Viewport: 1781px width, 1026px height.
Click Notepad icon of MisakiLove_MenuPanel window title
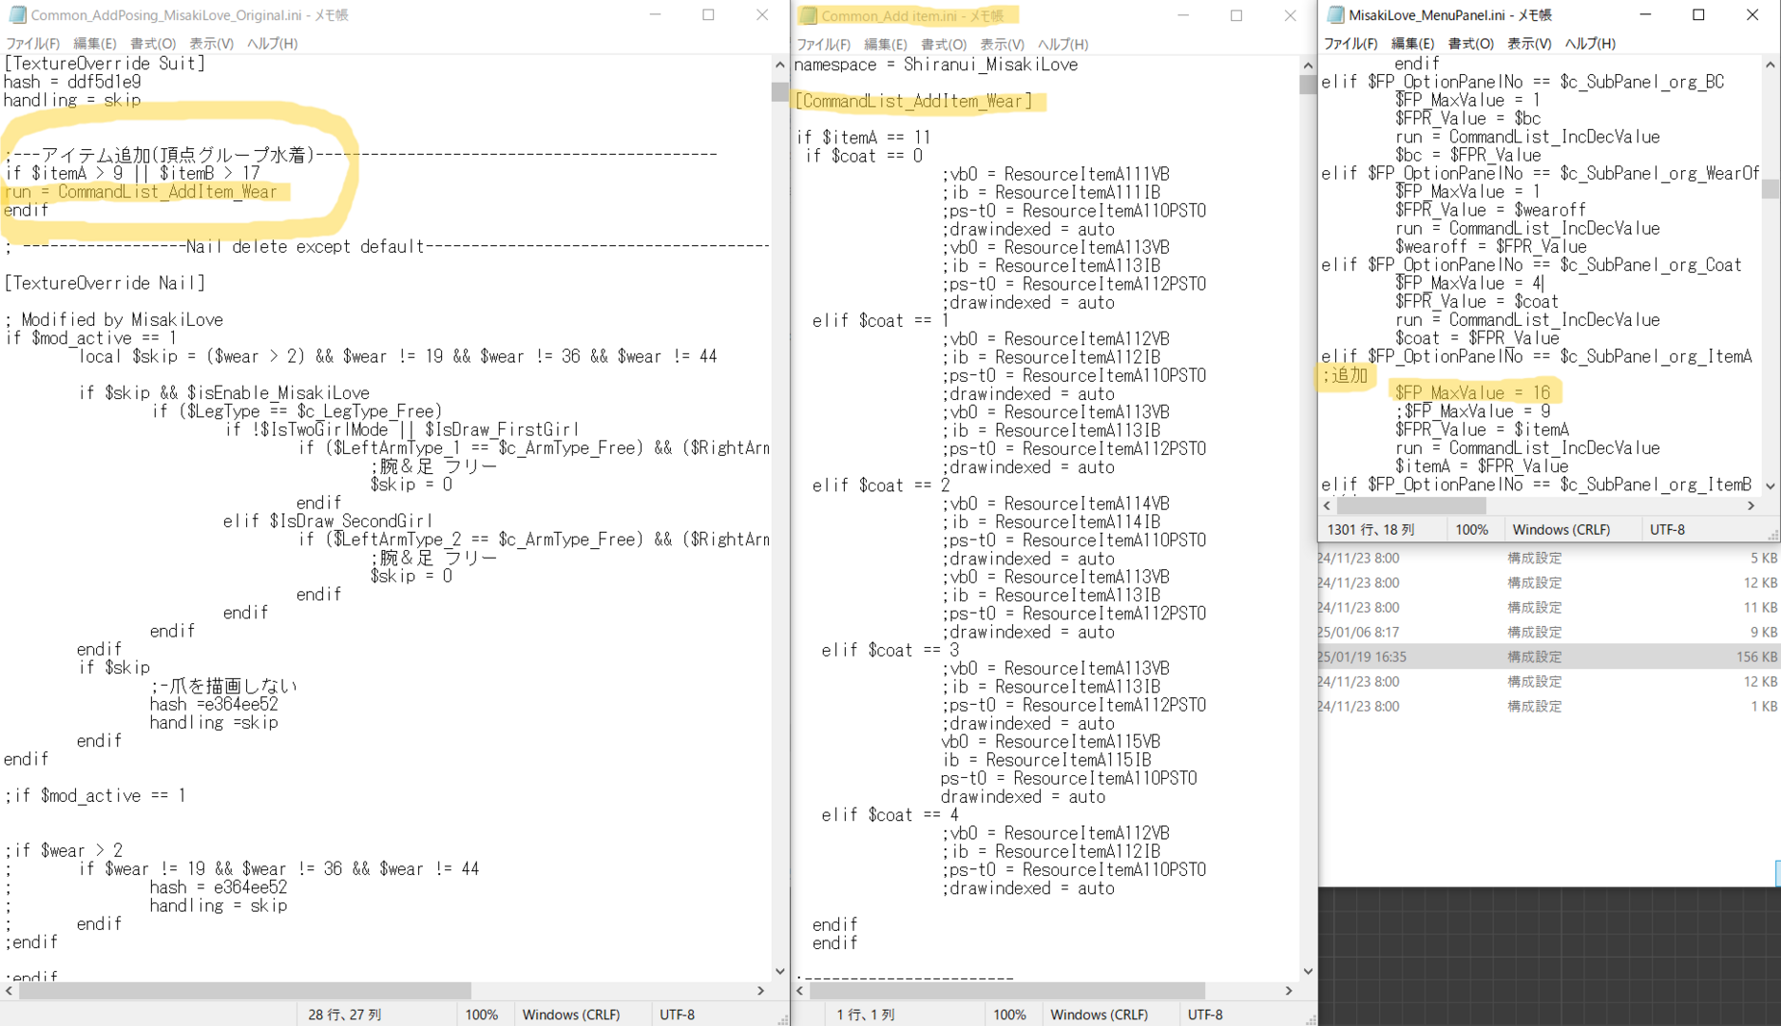(x=1335, y=15)
